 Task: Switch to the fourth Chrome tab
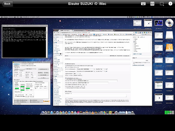coord(106,30)
